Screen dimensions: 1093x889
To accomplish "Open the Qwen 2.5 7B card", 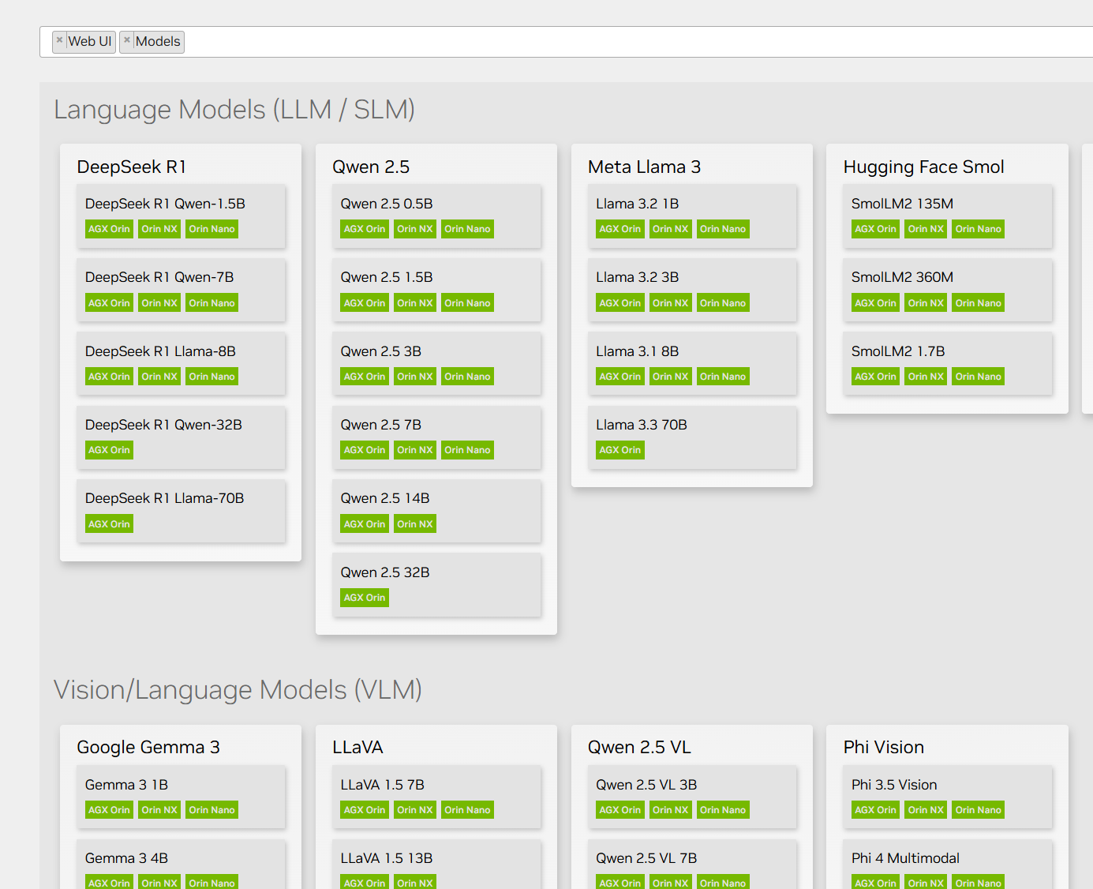I will [x=436, y=437].
